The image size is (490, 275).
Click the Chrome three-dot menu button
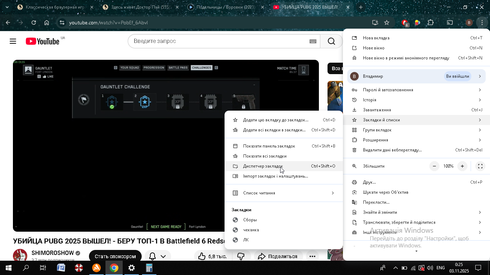click(x=482, y=23)
